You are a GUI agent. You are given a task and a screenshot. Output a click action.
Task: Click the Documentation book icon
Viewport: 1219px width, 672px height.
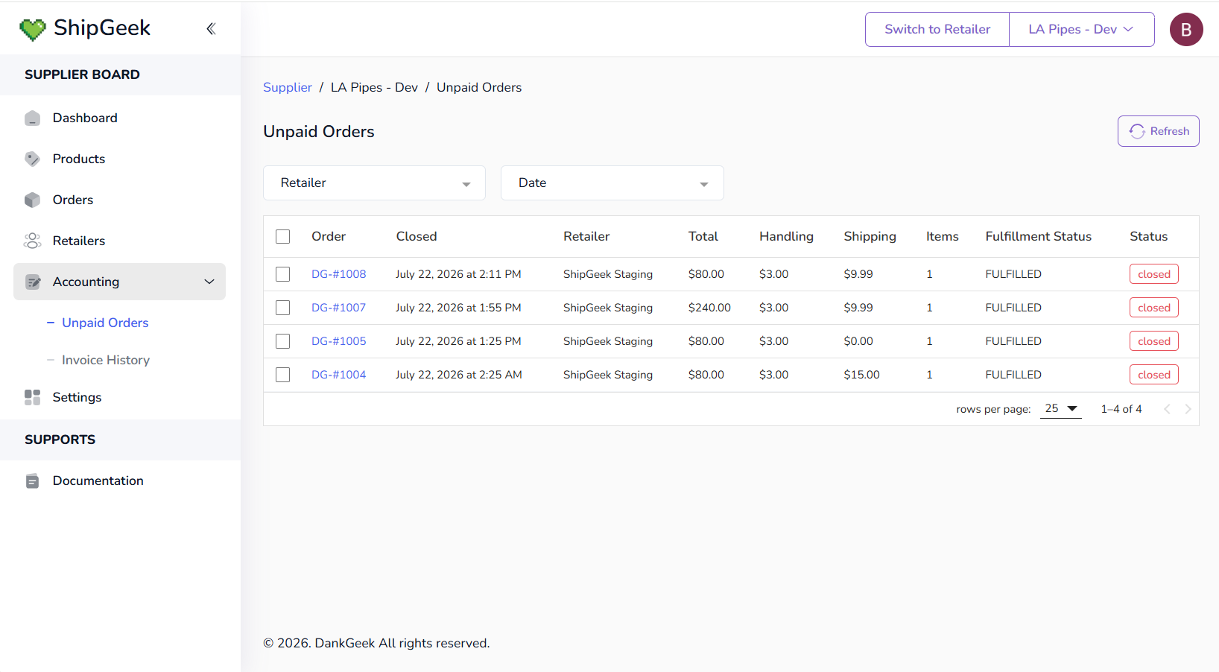(x=32, y=481)
